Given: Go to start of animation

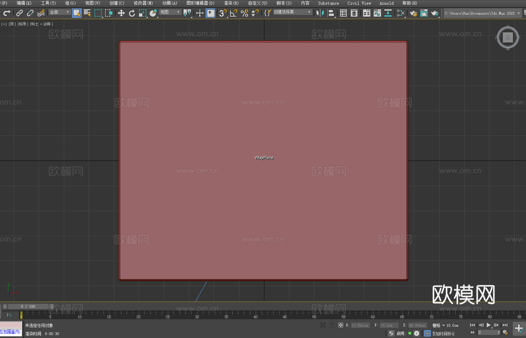Looking at the screenshot, I should 472,325.
